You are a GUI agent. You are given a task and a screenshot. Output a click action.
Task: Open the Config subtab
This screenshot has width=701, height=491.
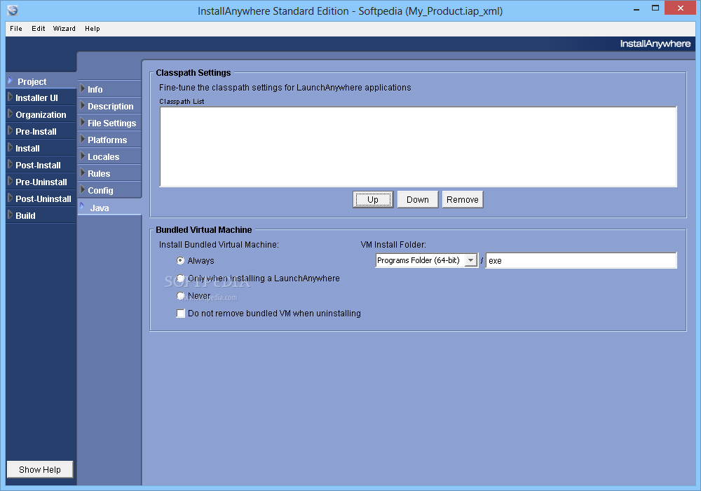click(109, 191)
